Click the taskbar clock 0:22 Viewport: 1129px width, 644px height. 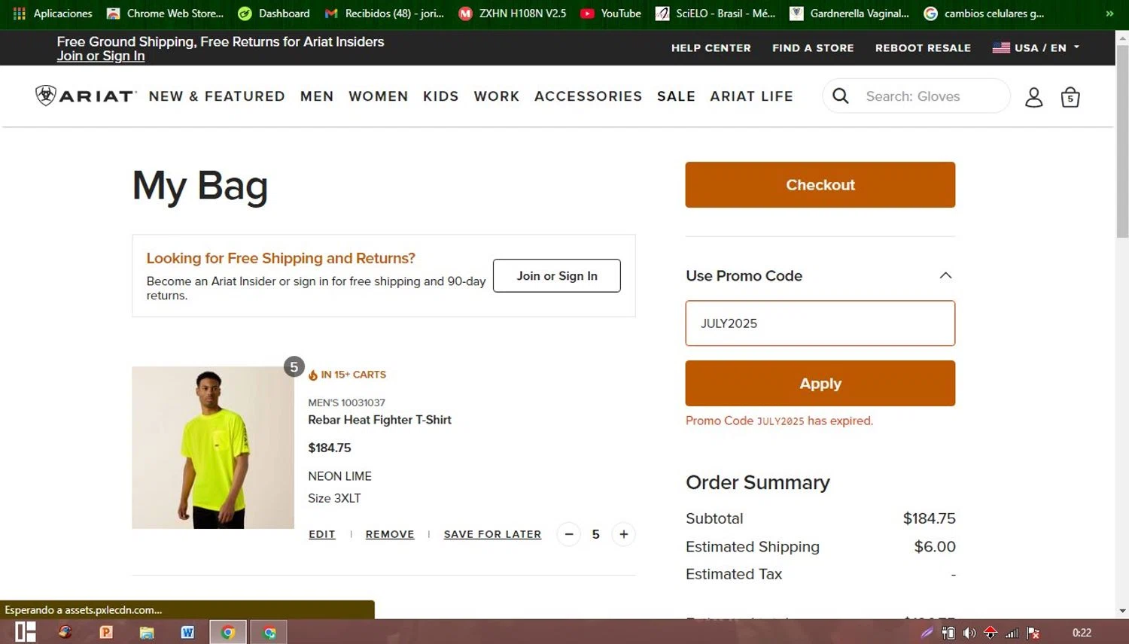click(x=1082, y=633)
